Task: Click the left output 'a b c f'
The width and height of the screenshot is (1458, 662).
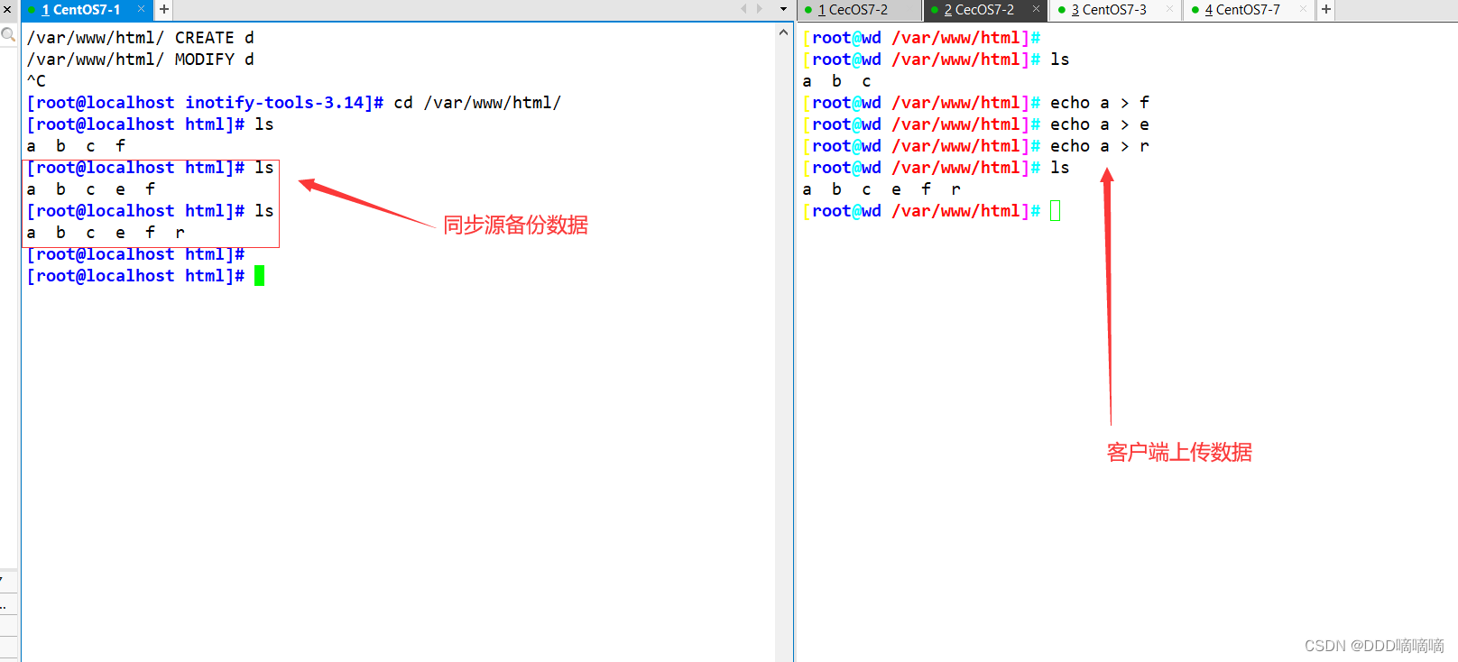Action: pyautogui.click(x=76, y=146)
